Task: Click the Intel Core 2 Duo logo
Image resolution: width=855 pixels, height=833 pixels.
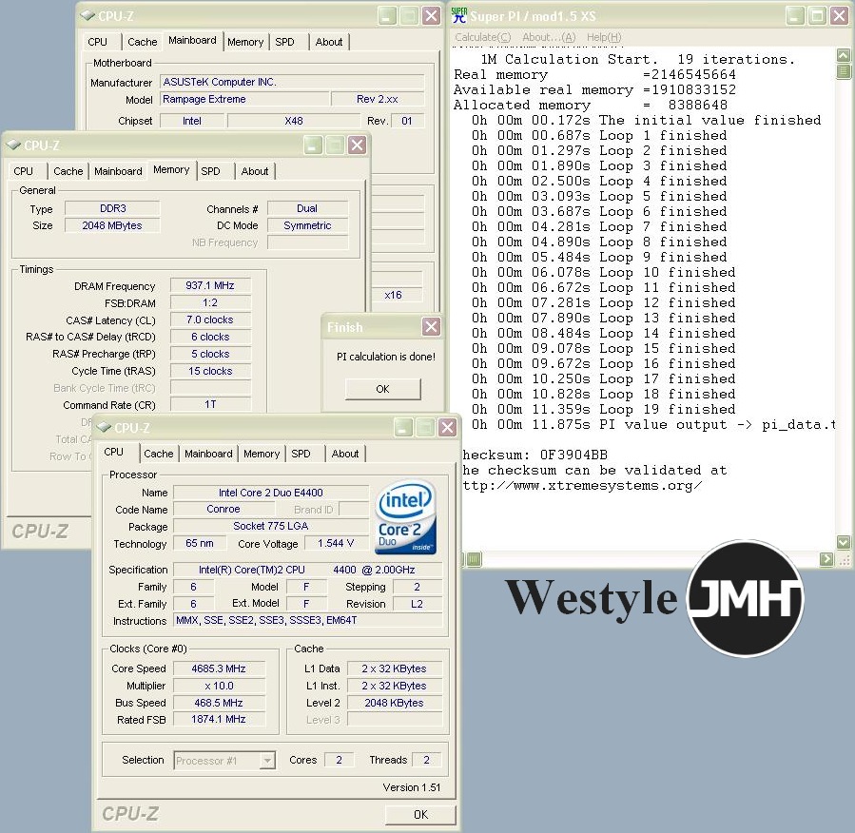Action: click(406, 516)
